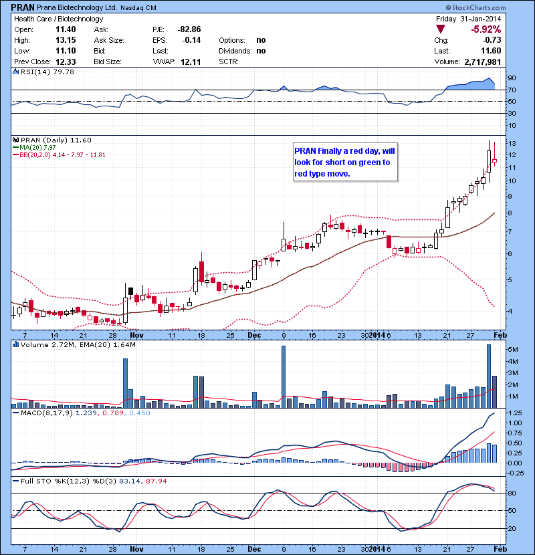Click the Nov label on price chart axis
535x555 pixels.
[x=136, y=335]
